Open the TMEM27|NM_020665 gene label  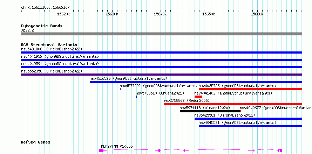click(116, 147)
